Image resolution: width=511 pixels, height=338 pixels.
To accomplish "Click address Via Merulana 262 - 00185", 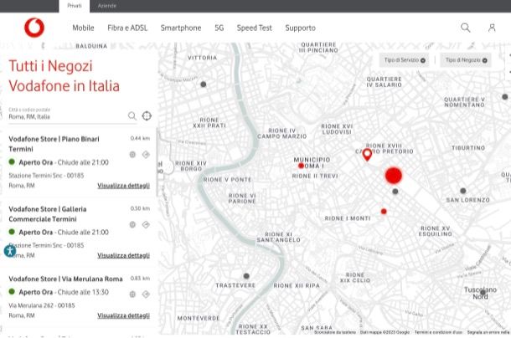I will (42, 305).
